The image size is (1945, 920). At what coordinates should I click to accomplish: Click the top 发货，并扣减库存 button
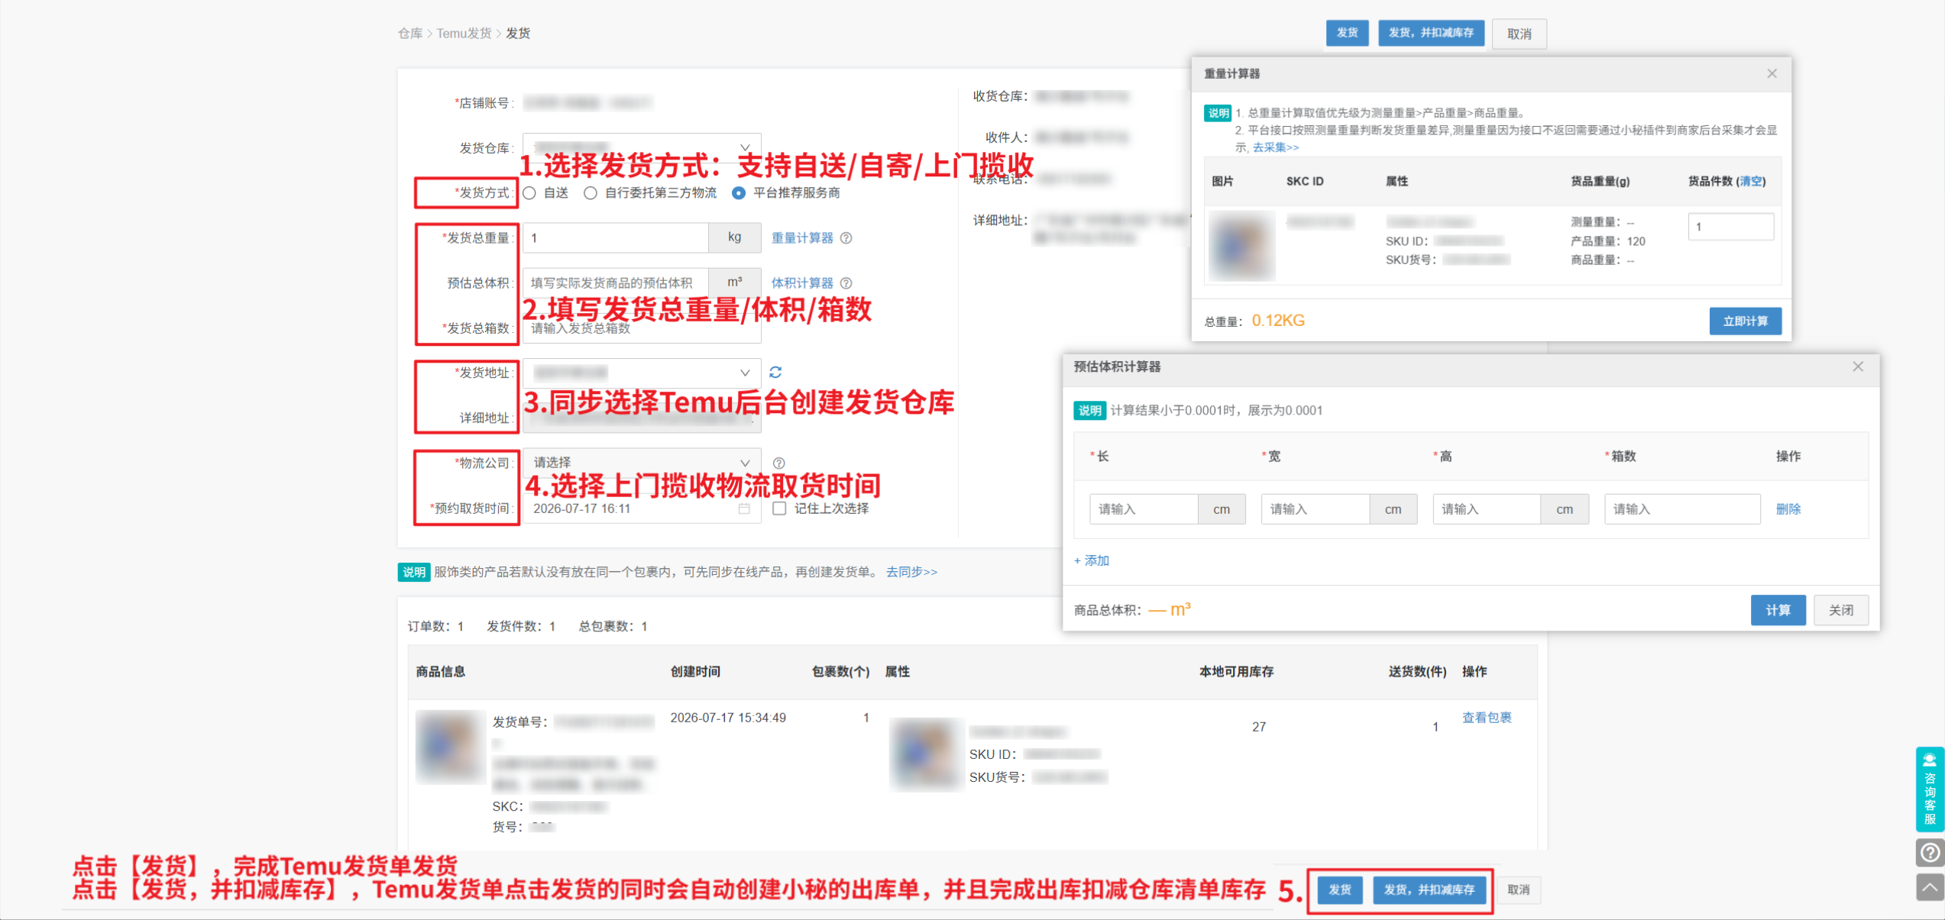tap(1431, 33)
